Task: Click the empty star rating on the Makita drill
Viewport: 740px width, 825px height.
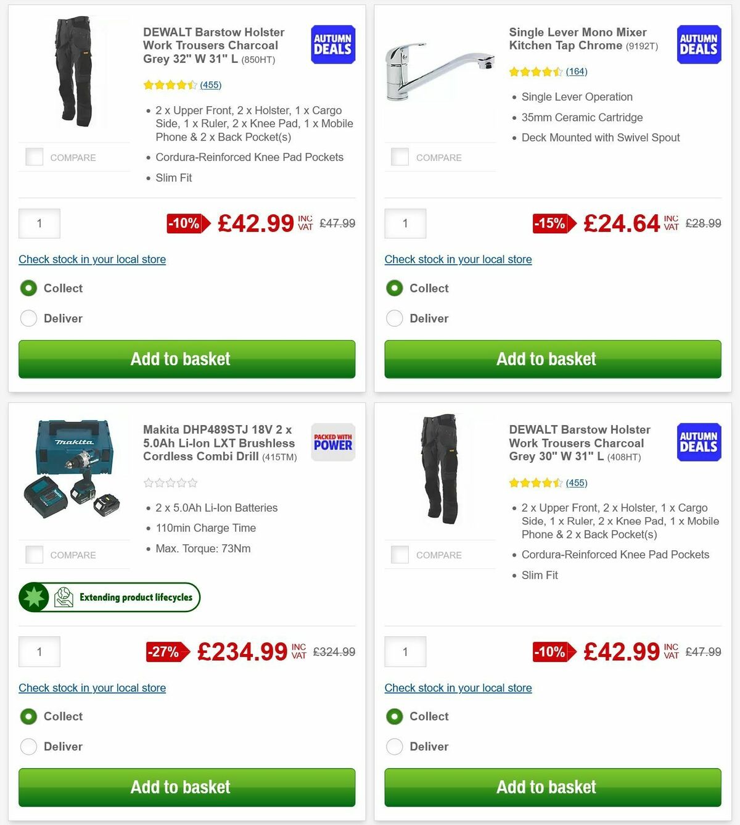Action: tap(170, 483)
